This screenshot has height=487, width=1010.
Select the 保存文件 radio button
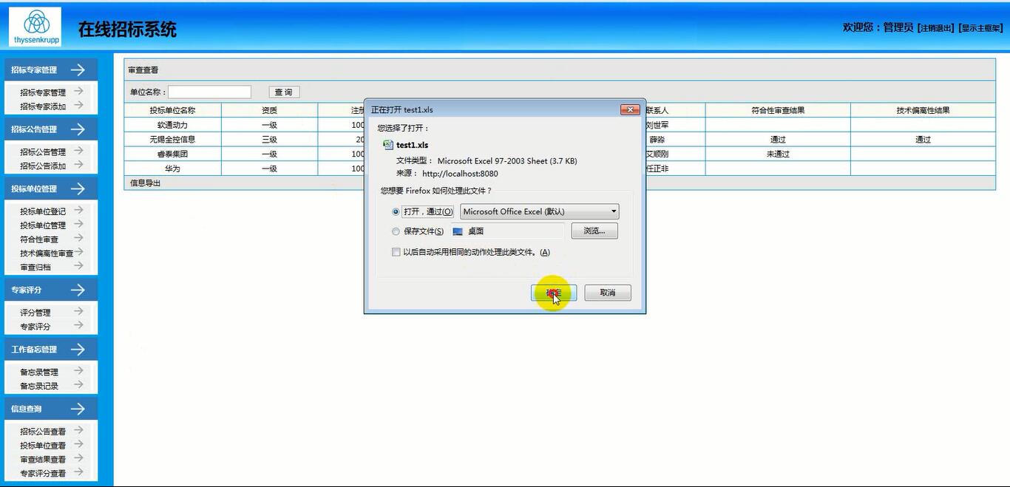point(396,231)
